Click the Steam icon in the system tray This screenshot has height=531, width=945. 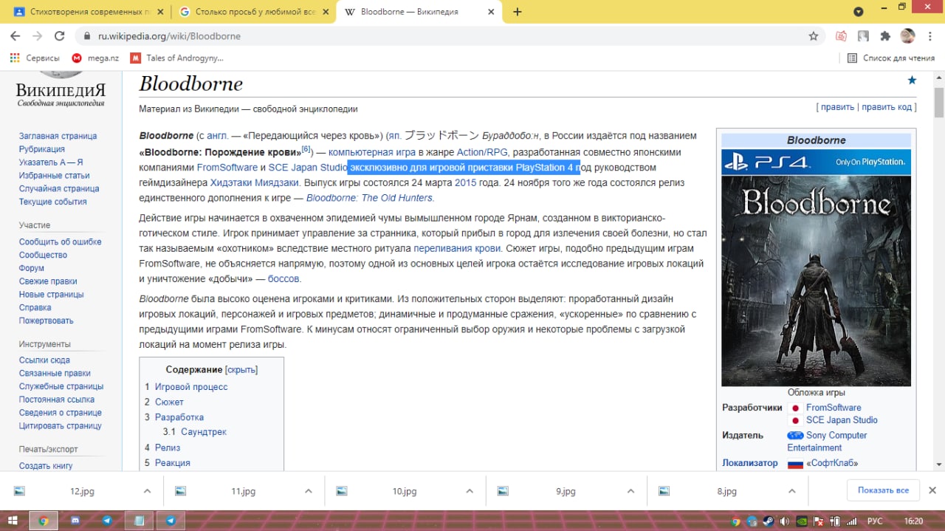pyautogui.click(x=768, y=521)
